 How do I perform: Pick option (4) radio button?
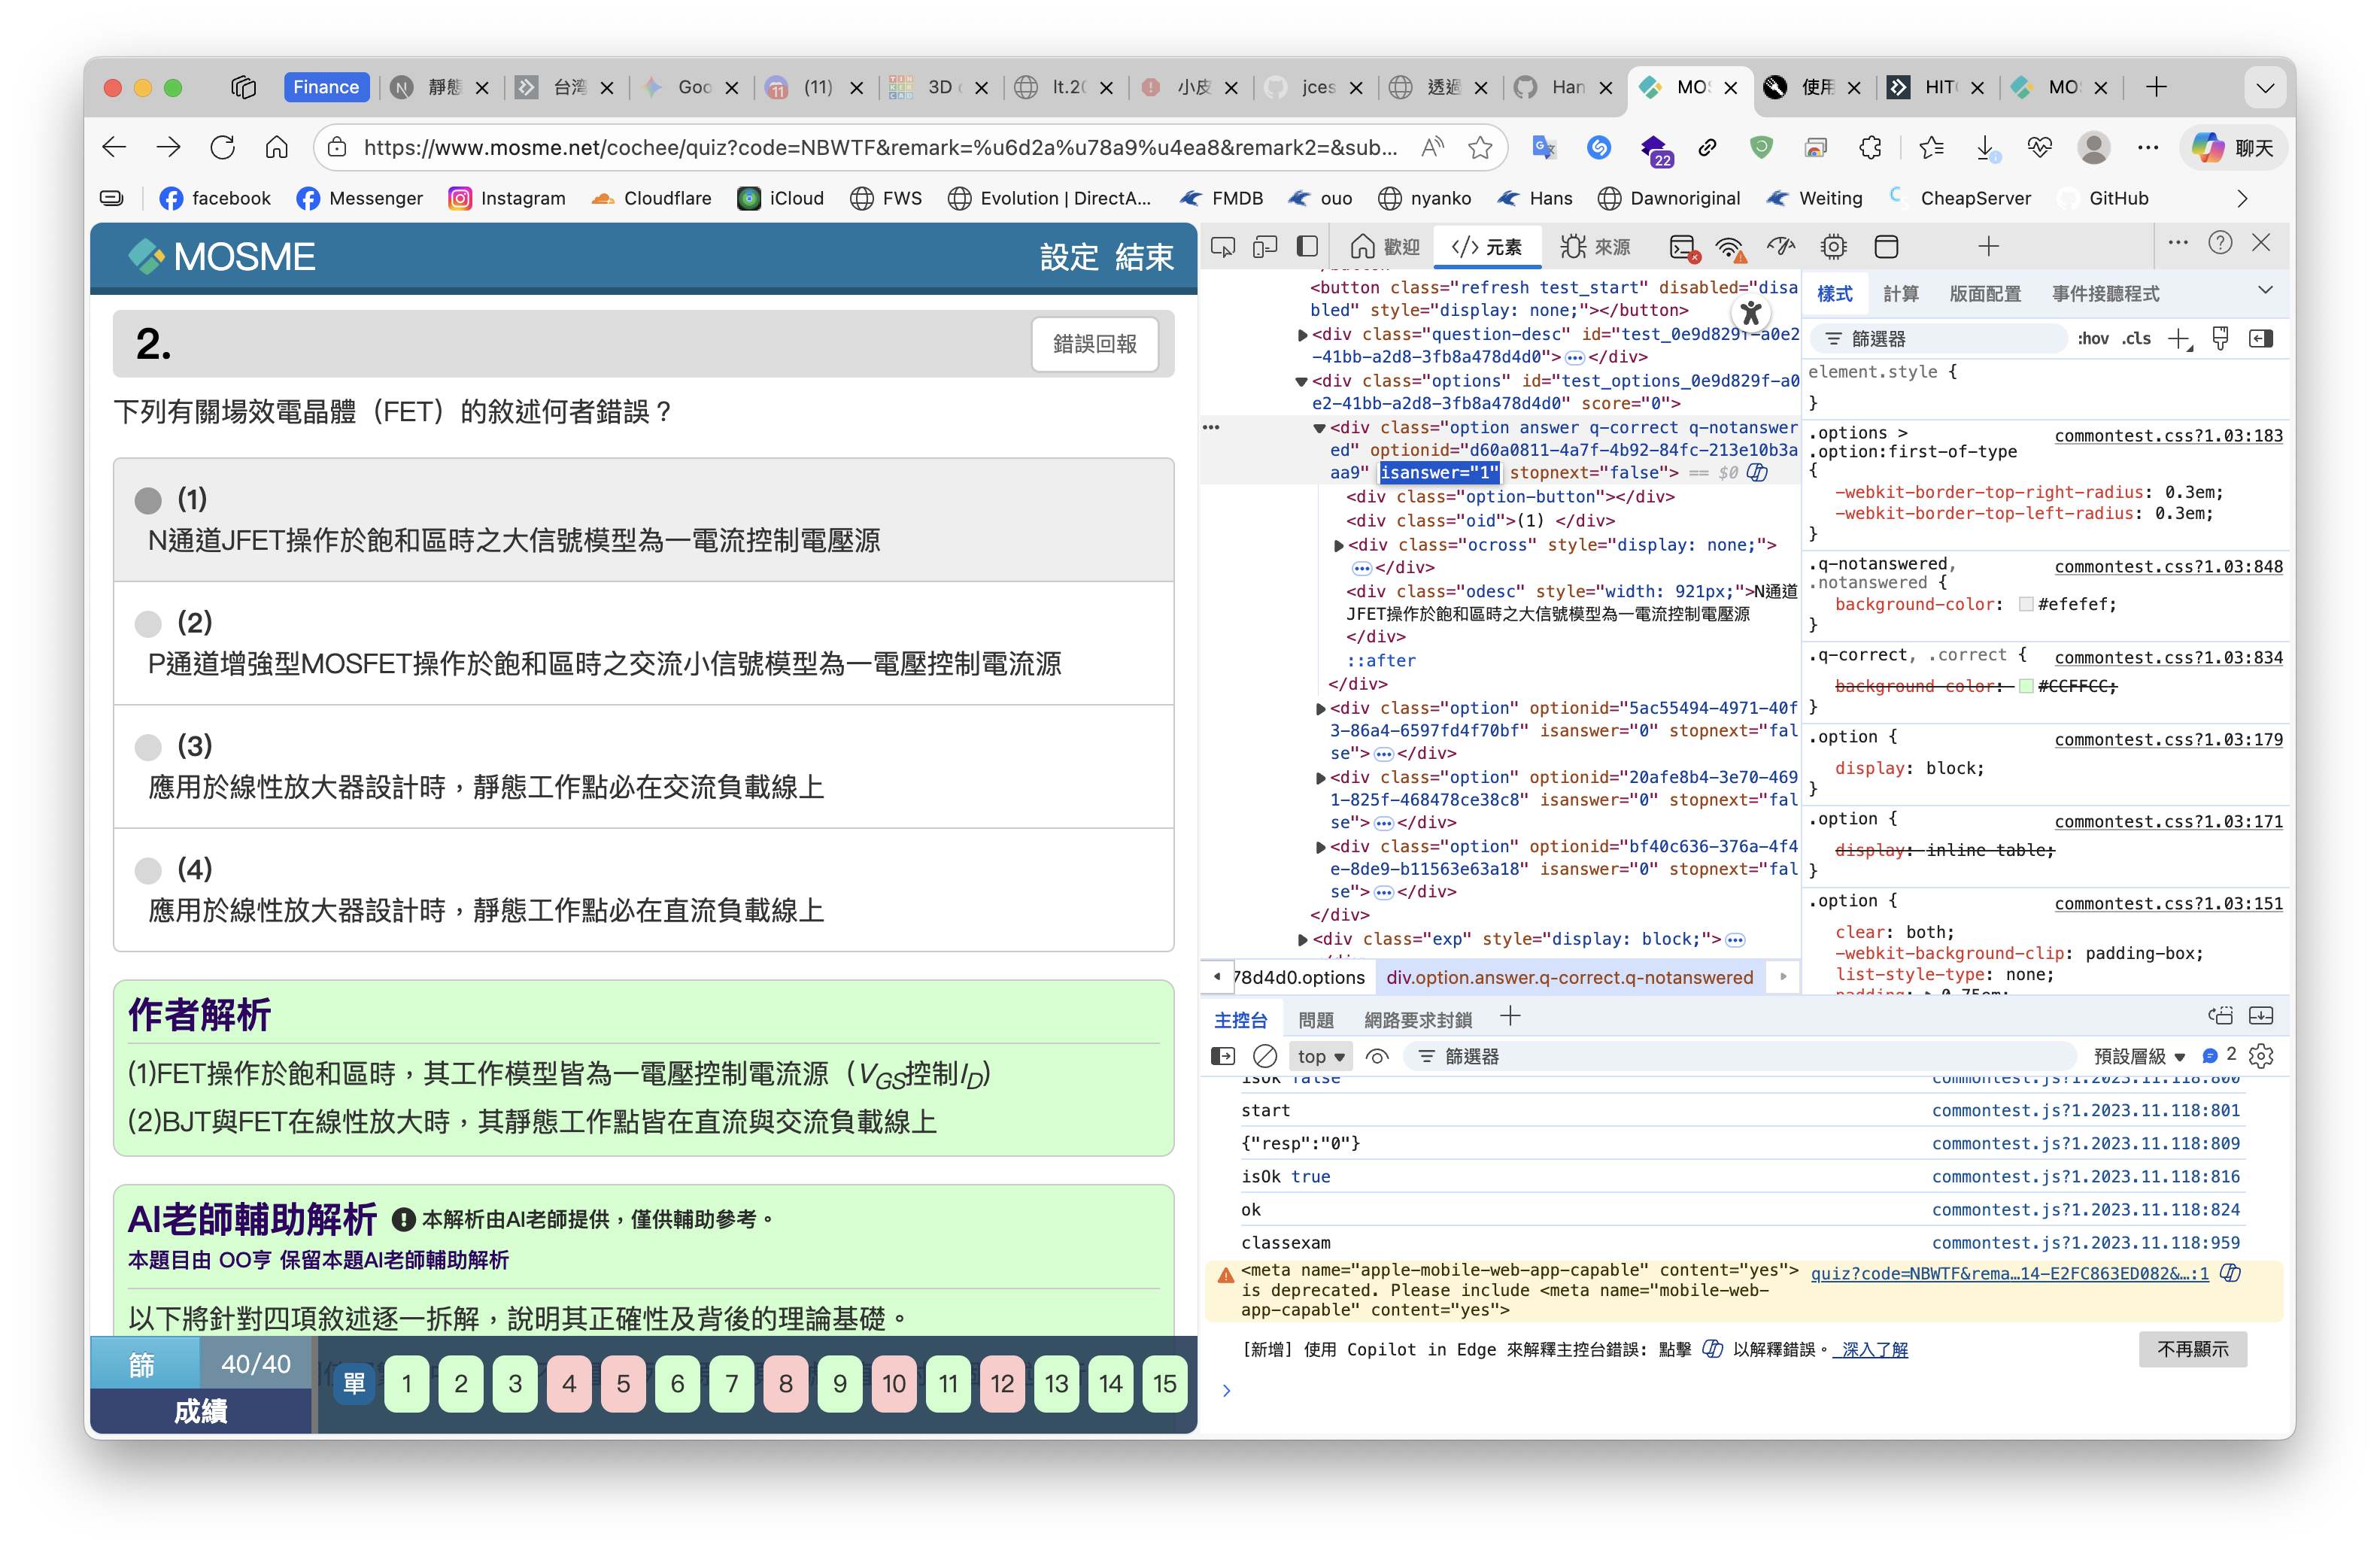click(148, 870)
